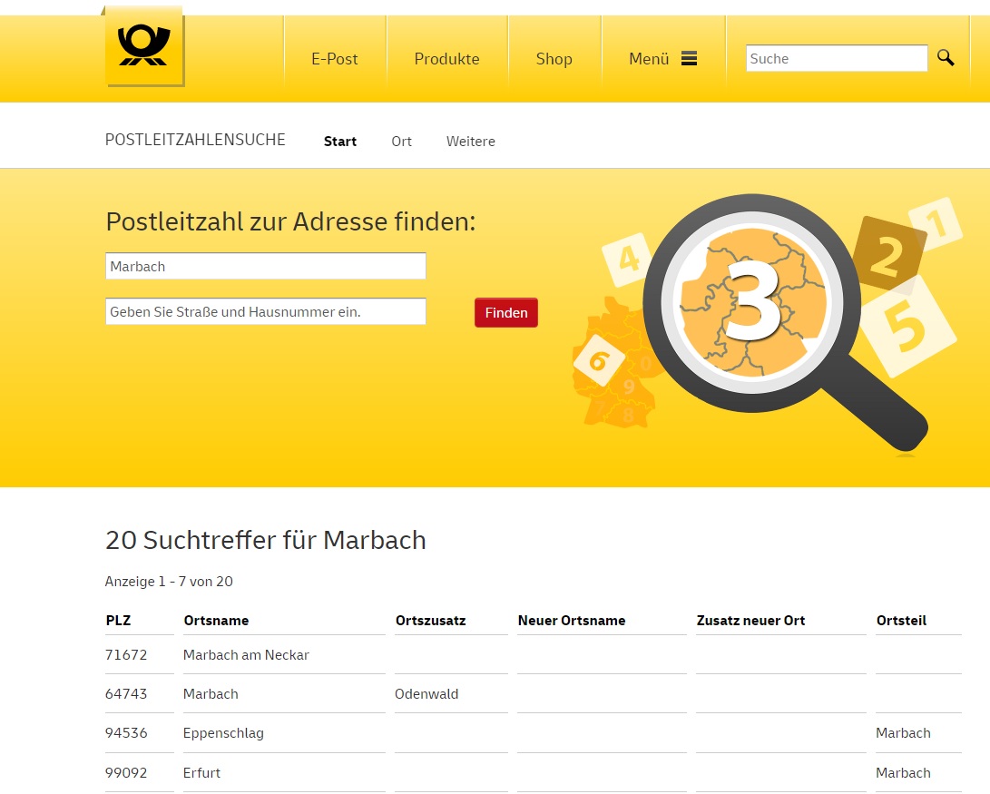This screenshot has height=794, width=990.
Task: Expand the Menü dropdown
Action: 649,59
